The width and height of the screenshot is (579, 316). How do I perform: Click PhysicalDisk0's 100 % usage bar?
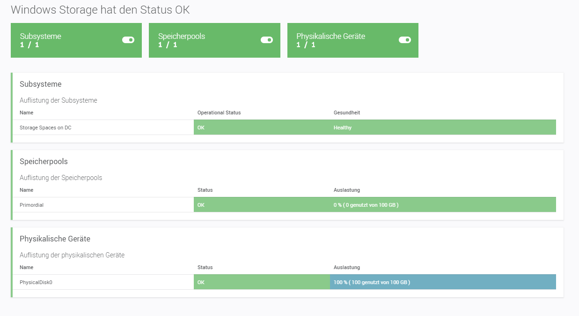pyautogui.click(x=442, y=282)
